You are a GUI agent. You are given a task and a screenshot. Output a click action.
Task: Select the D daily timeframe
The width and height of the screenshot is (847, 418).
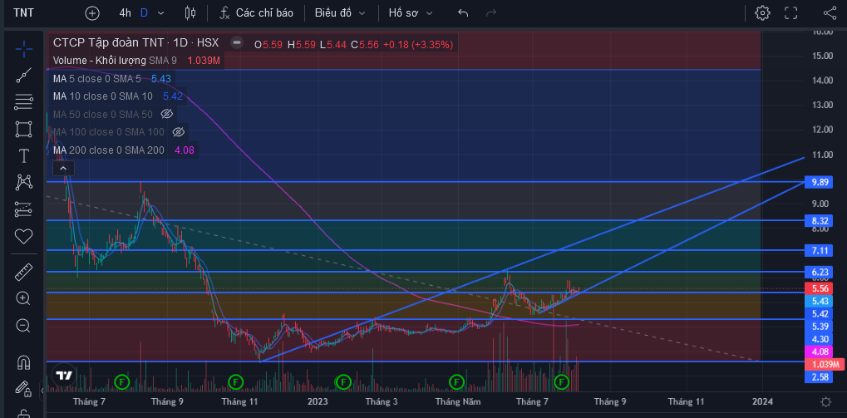point(145,13)
